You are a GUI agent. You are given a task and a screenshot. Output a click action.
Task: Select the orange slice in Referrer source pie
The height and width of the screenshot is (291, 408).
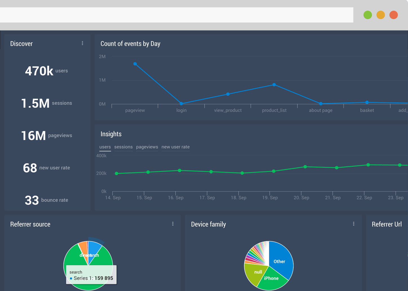[x=84, y=249]
